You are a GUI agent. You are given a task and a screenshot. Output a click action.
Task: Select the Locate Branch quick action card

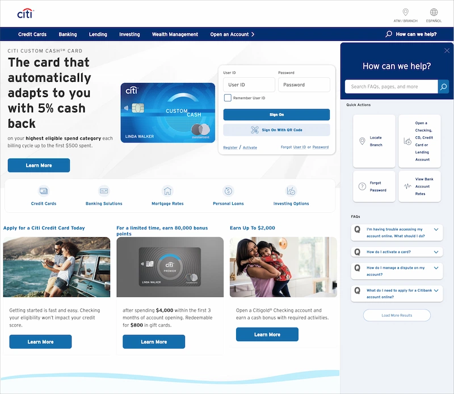click(374, 141)
